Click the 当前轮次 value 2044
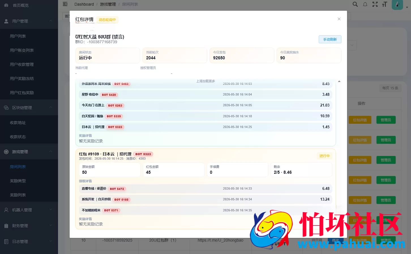 pyautogui.click(x=151, y=58)
